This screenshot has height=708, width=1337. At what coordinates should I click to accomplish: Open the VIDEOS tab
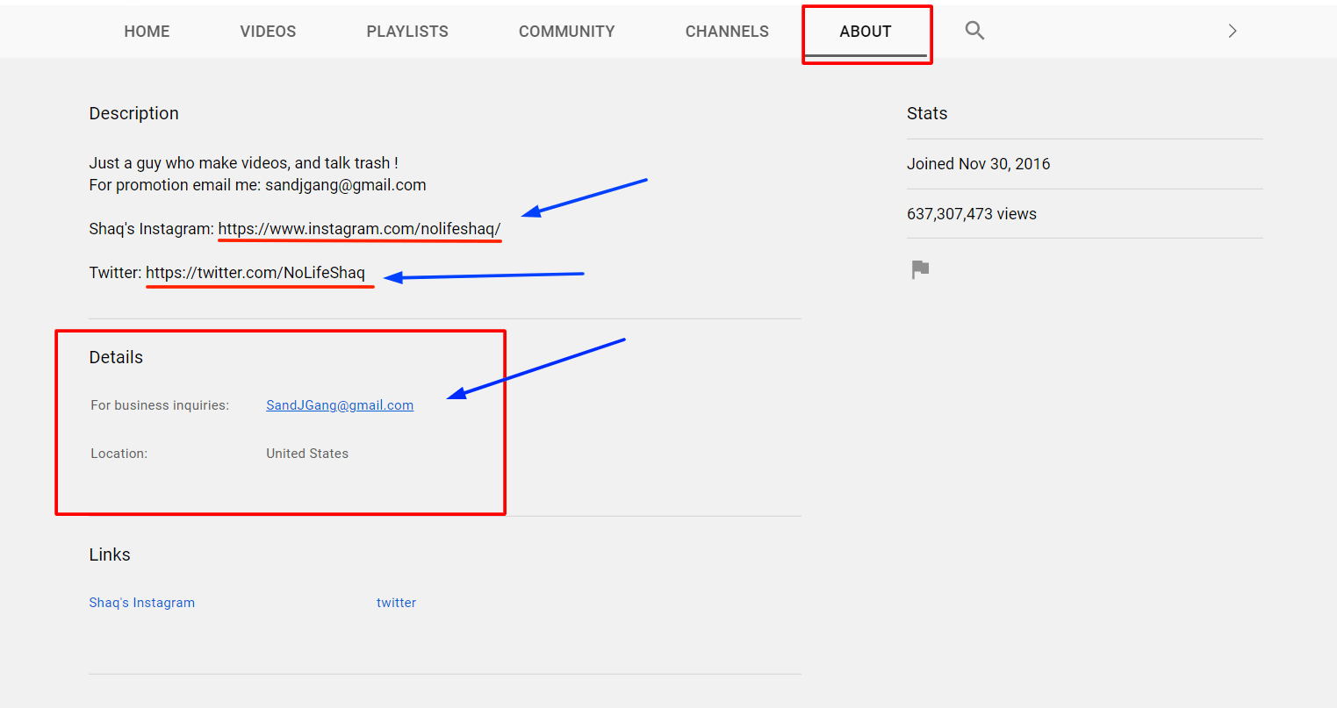[267, 31]
